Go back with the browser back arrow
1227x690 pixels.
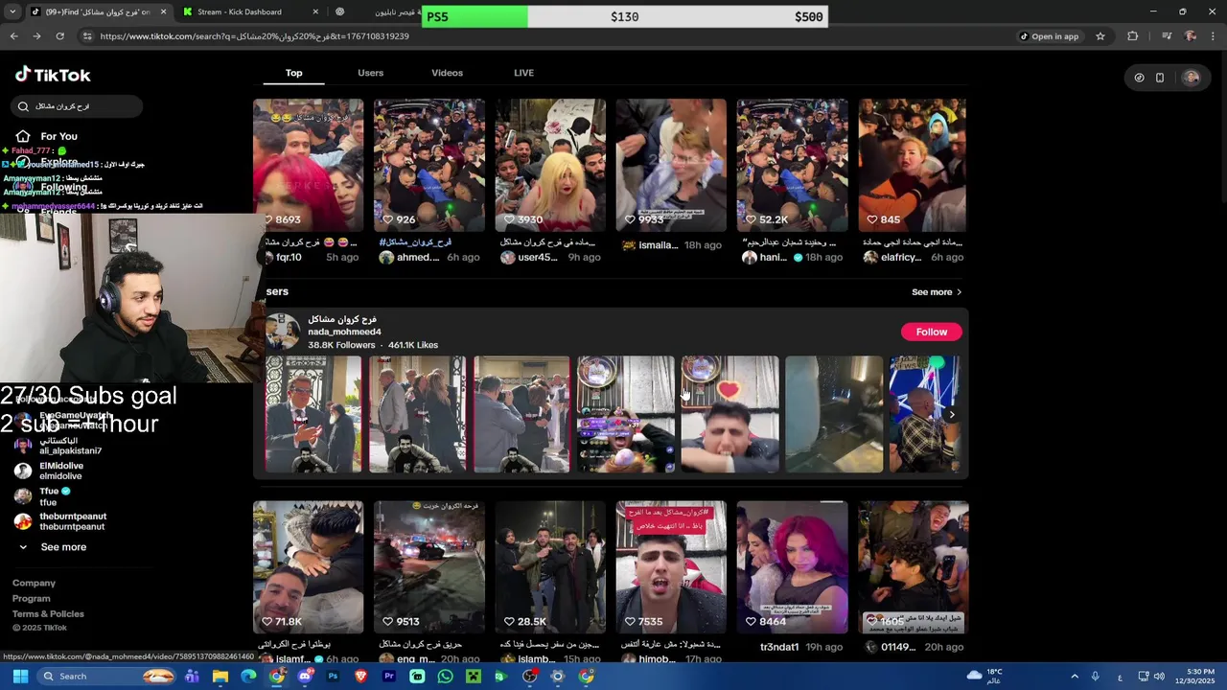(13, 36)
